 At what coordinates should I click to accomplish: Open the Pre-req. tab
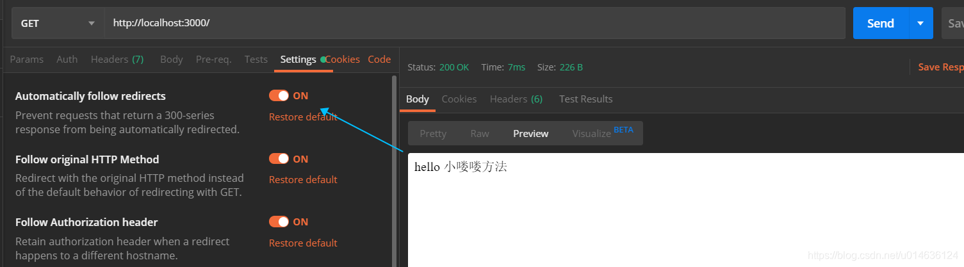[213, 59]
